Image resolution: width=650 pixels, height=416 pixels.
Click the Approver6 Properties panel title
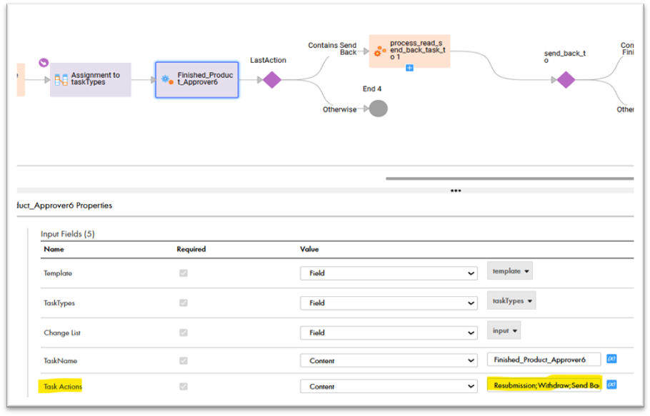(65, 206)
